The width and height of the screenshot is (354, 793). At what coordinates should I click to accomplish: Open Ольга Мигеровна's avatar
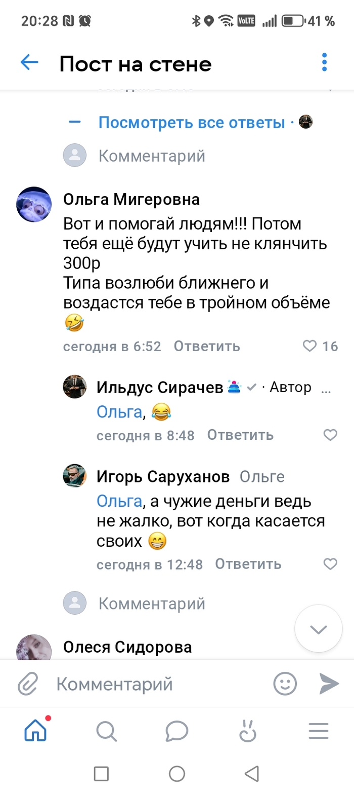click(34, 204)
